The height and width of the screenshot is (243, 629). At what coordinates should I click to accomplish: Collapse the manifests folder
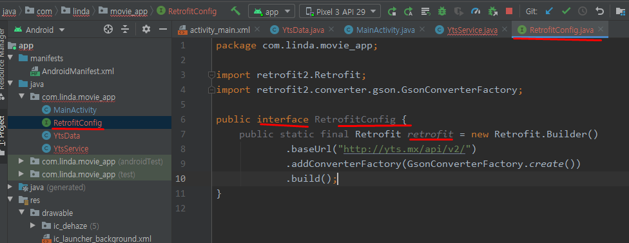[10, 59]
